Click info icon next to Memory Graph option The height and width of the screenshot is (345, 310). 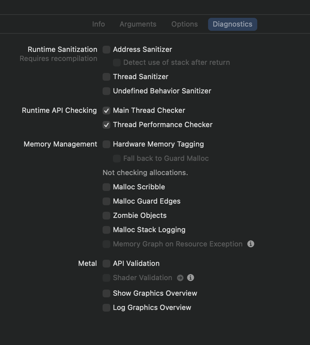(251, 244)
